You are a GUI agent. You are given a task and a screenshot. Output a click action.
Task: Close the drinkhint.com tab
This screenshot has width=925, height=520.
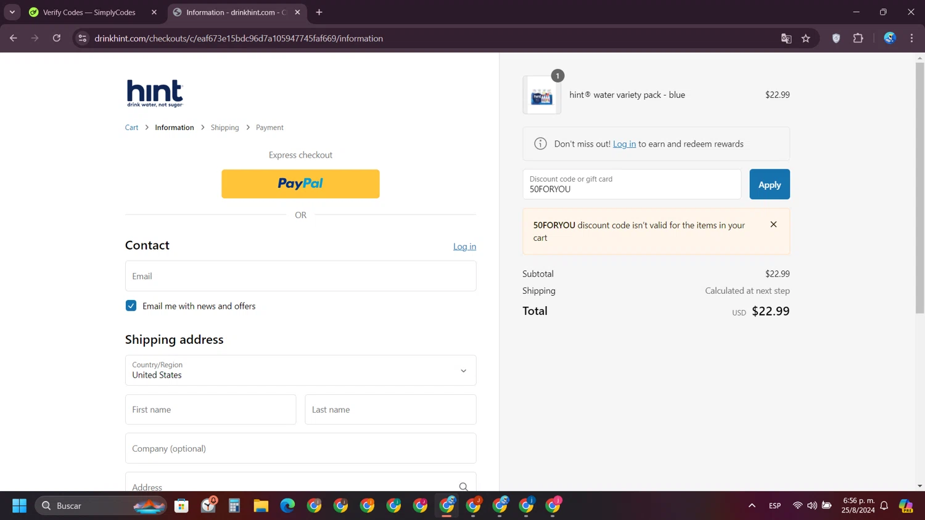(297, 12)
